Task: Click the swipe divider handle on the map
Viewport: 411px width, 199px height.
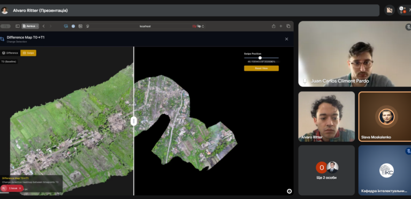Action: pos(134,121)
